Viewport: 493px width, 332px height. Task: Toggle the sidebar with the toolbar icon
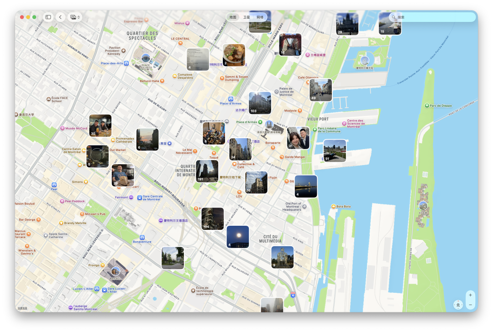(48, 17)
